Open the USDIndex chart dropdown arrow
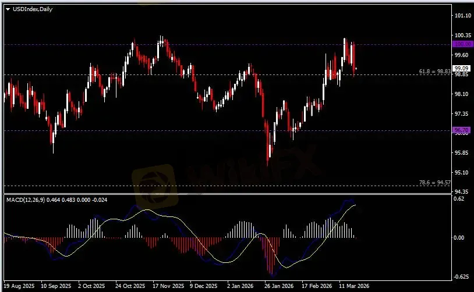The height and width of the screenshot is (292, 474). (x=8, y=10)
